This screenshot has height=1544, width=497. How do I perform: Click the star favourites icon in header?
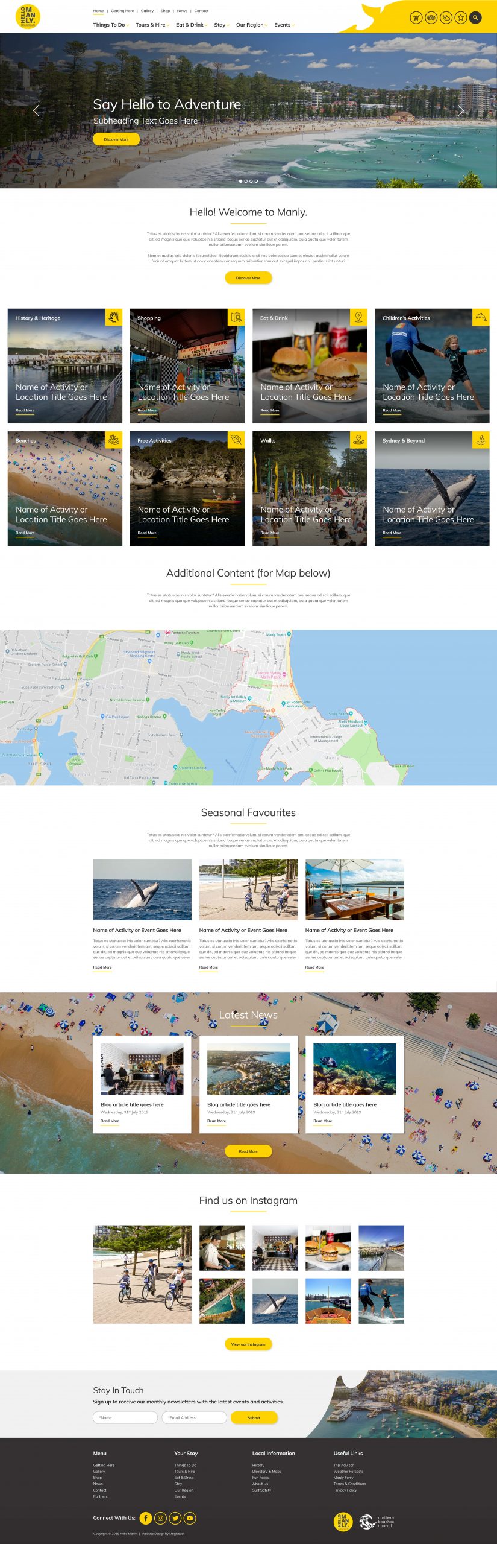coord(461,17)
